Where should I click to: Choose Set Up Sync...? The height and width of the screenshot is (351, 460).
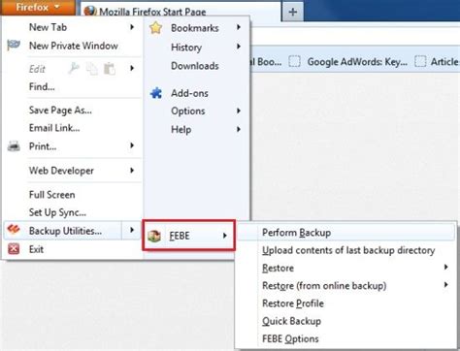[73, 212]
